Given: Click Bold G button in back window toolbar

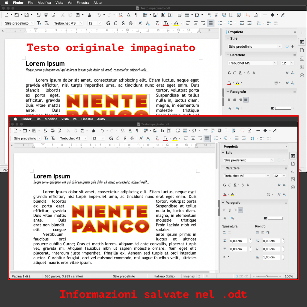Looking at the screenshot, I should click(x=108, y=23).
